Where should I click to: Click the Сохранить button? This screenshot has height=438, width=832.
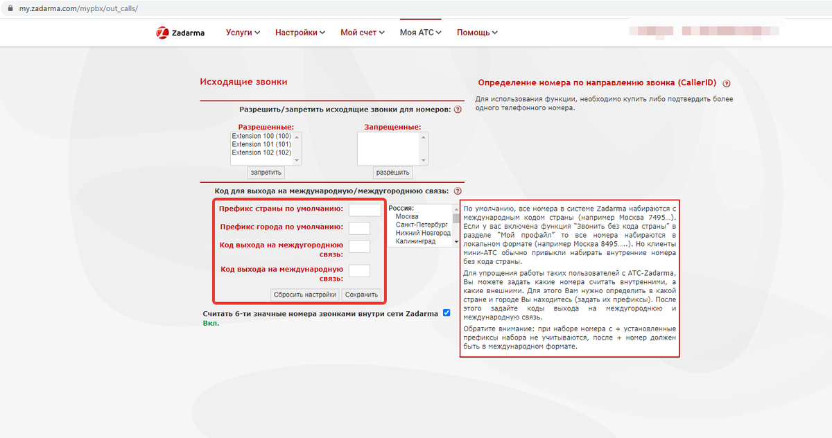pos(362,295)
